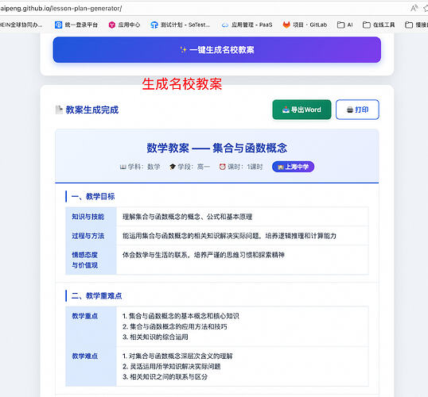Click the 二、教学重难点 section heading
The height and width of the screenshot is (397, 428).
(x=96, y=296)
